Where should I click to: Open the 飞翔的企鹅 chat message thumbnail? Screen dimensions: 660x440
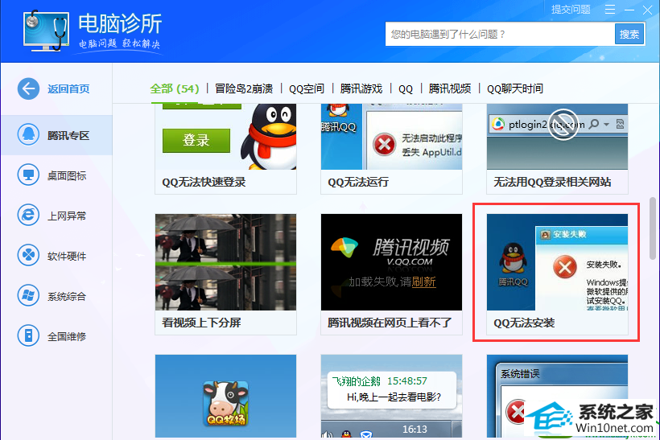pyautogui.click(x=391, y=397)
